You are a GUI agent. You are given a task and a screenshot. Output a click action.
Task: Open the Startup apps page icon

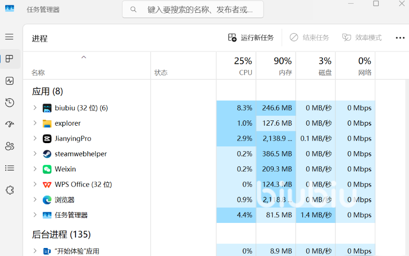point(9,124)
